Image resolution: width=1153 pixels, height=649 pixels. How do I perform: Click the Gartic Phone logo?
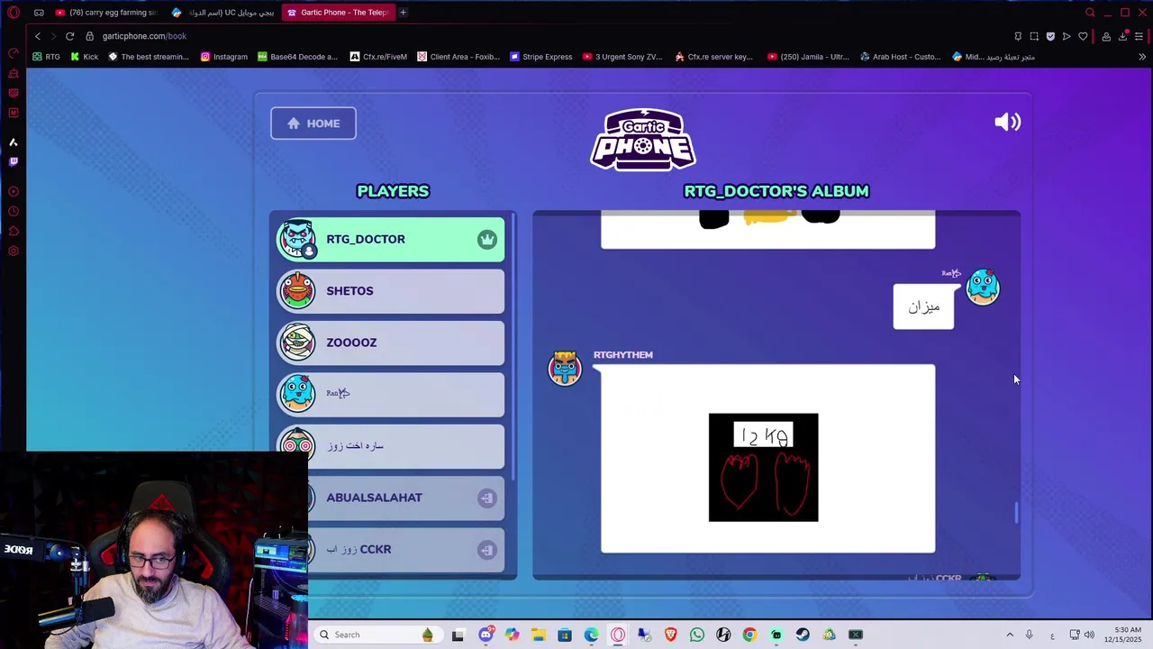[x=643, y=140]
